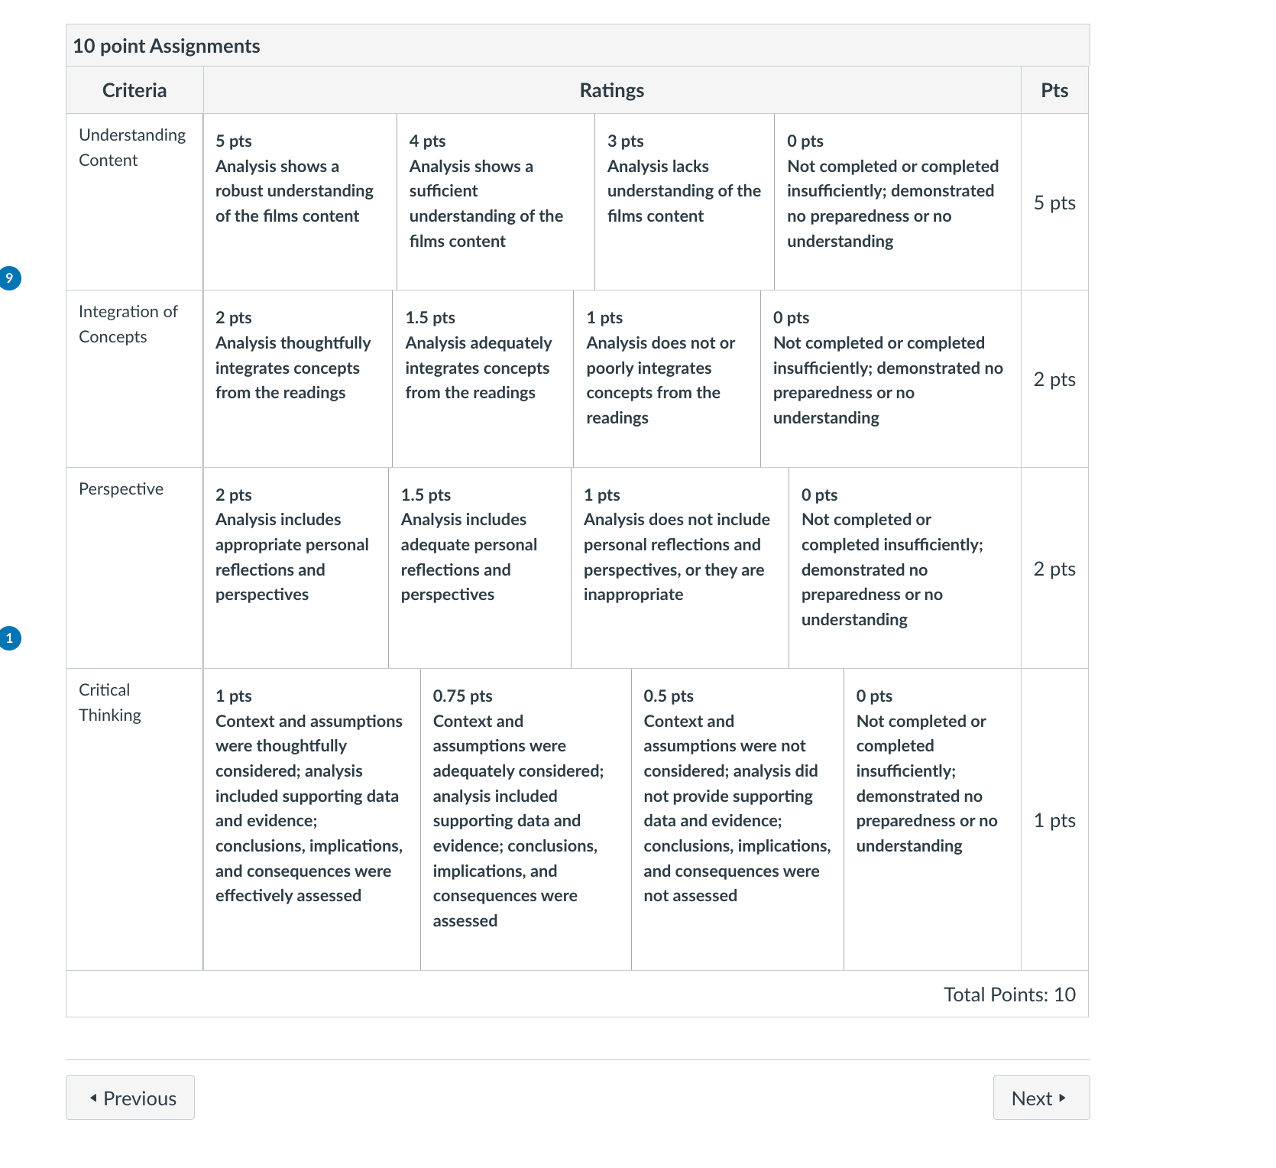Viewport: 1276px width, 1168px height.
Task: Pick 1 pts inappropriate perspectives rating
Action: coord(680,568)
